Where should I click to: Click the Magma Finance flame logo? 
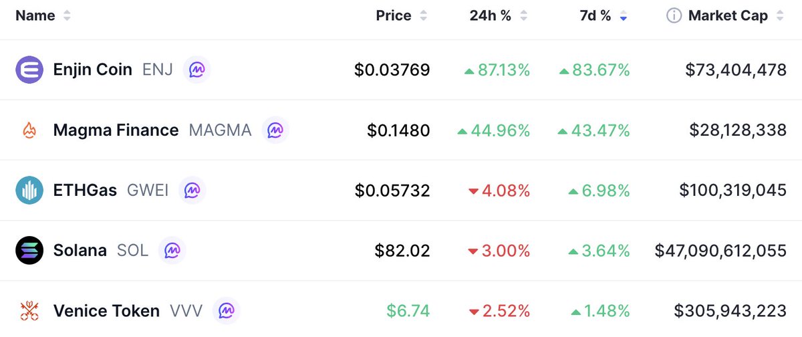click(x=29, y=130)
